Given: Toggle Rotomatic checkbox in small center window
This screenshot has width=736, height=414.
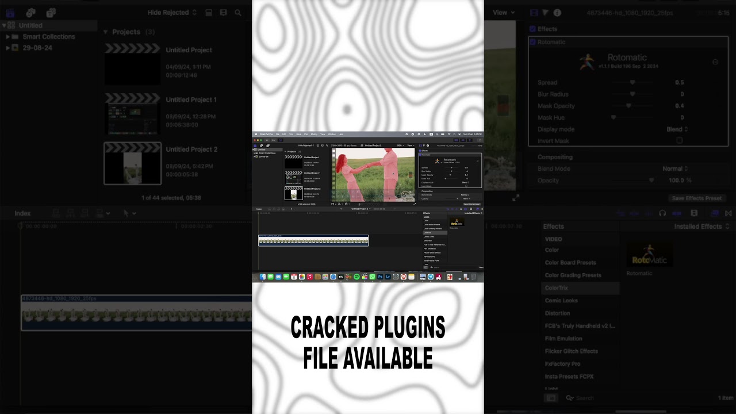Looking at the screenshot, I should point(420,155).
